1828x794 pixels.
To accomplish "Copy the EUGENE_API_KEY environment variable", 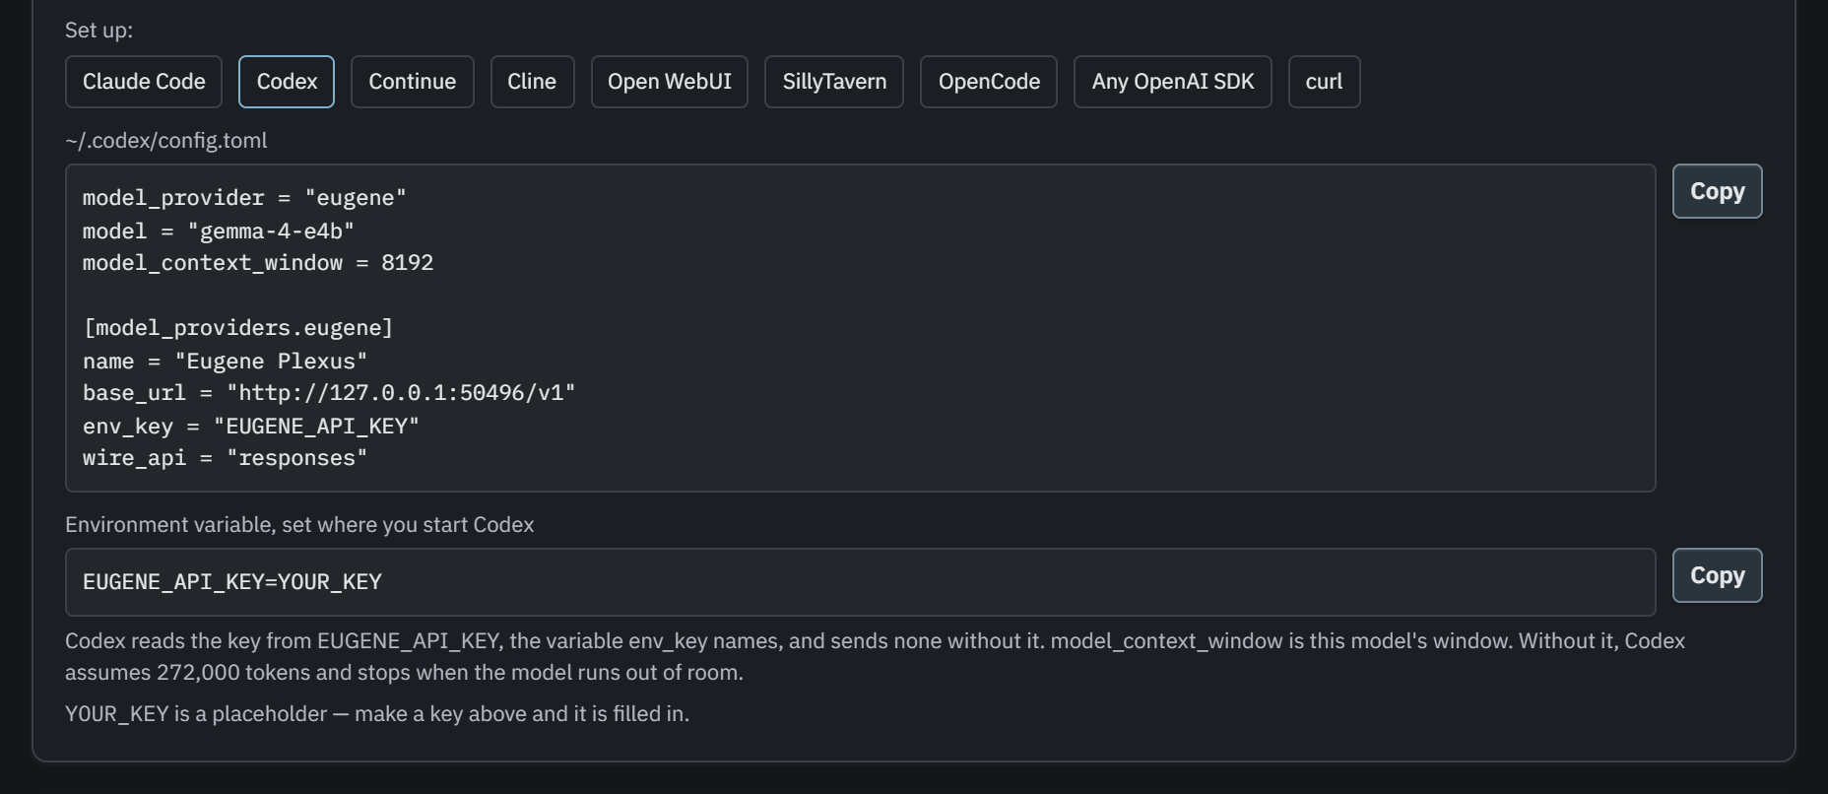I will (1717, 575).
